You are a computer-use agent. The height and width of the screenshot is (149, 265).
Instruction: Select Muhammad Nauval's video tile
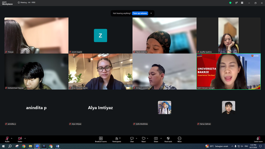pyautogui.click(x=36, y=72)
